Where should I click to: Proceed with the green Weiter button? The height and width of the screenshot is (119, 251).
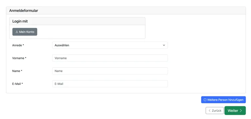pos(235,110)
